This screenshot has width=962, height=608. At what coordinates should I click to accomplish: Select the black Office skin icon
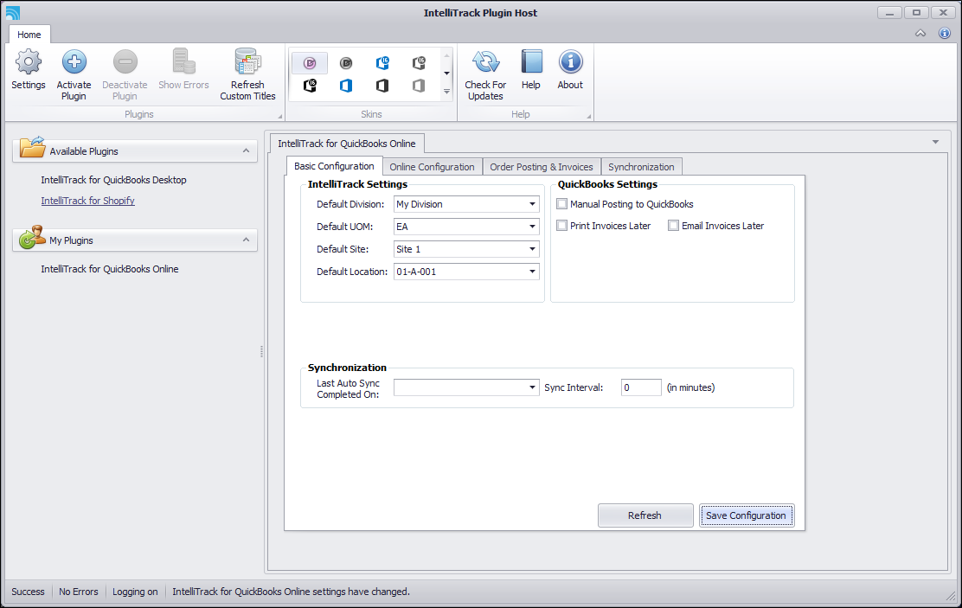click(382, 86)
